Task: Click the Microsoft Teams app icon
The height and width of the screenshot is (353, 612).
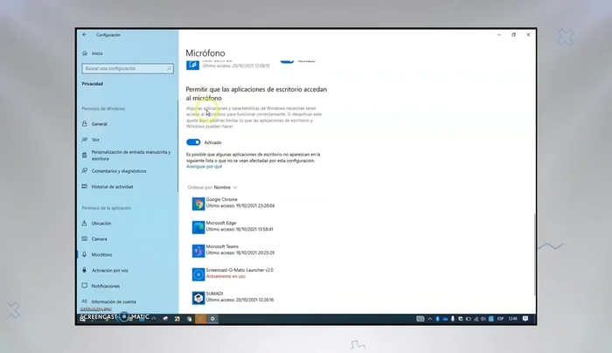Action: coord(198,251)
